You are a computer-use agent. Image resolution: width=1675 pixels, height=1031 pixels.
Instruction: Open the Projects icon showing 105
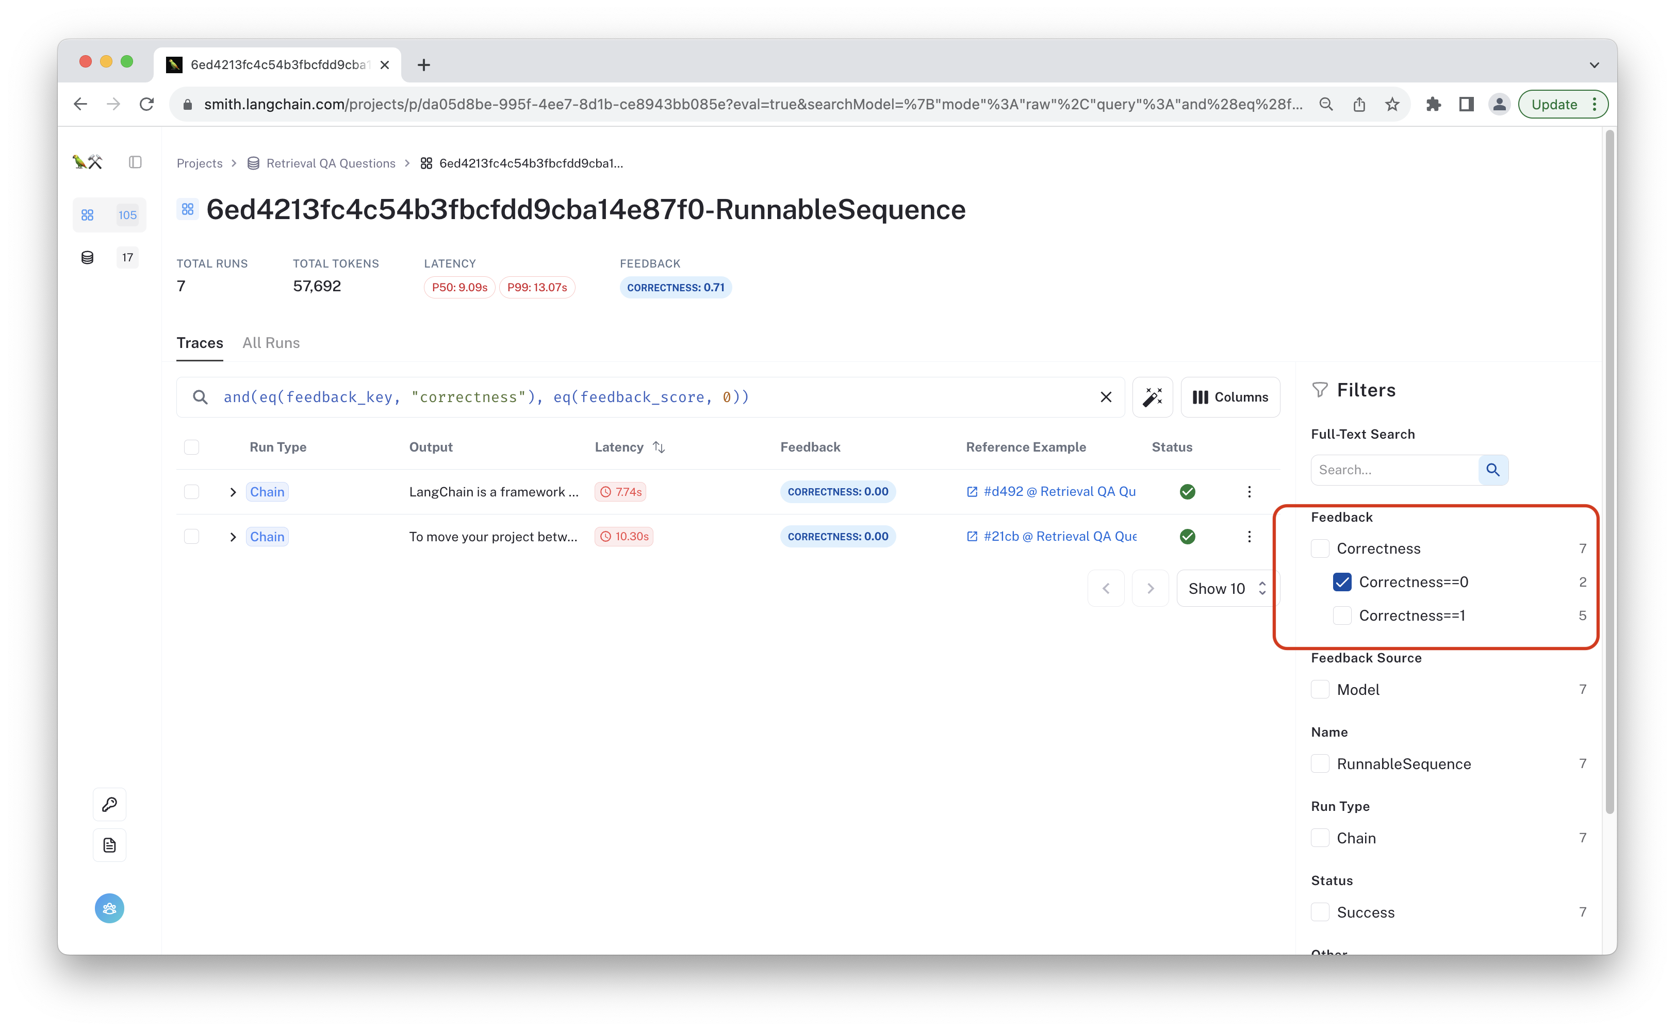tap(109, 215)
